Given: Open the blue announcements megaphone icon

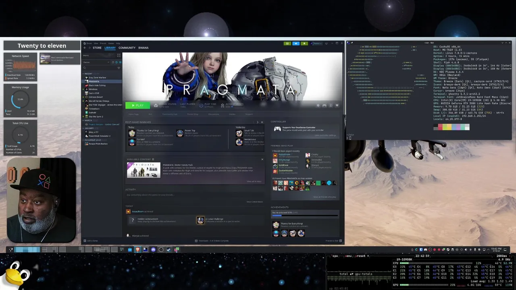Looking at the screenshot, I should click(x=296, y=43).
